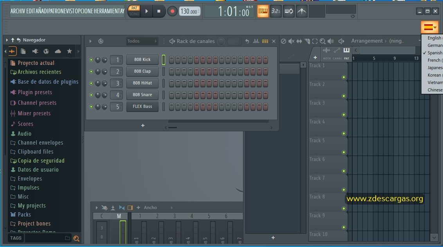Viewport: 443px width, 247px height.
Task: Click the 808 Clap volume knob
Action: [104, 72]
